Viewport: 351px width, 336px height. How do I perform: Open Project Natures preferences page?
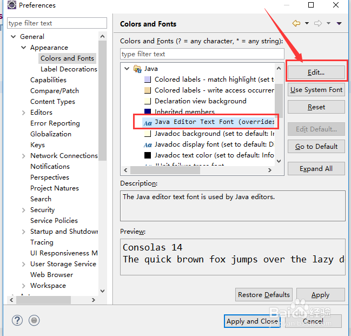pyautogui.click(x=55, y=188)
